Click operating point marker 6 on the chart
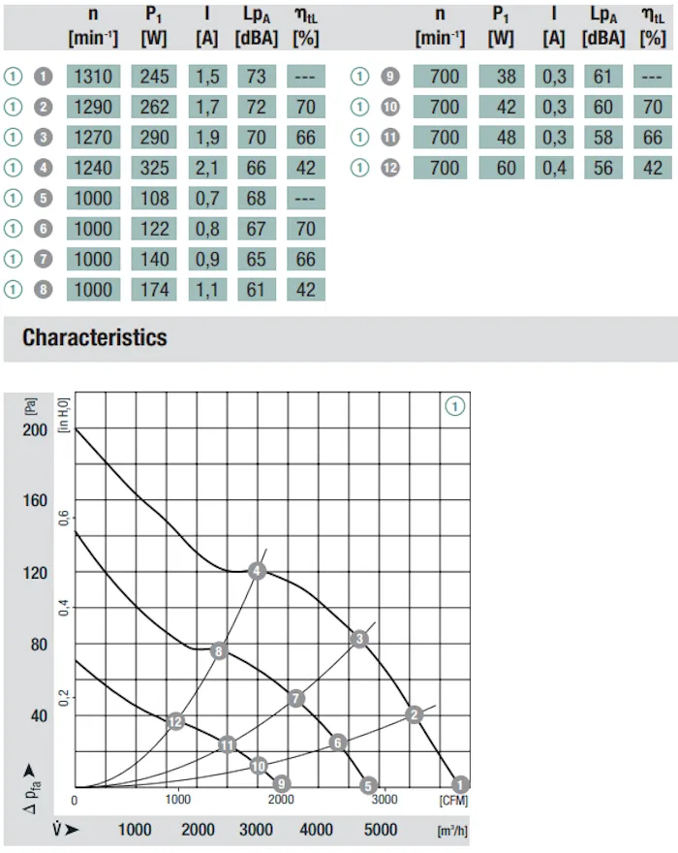 (338, 742)
